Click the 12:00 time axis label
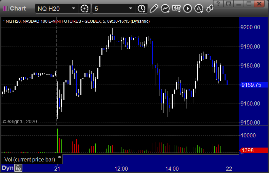269x173 pixels. (121, 169)
